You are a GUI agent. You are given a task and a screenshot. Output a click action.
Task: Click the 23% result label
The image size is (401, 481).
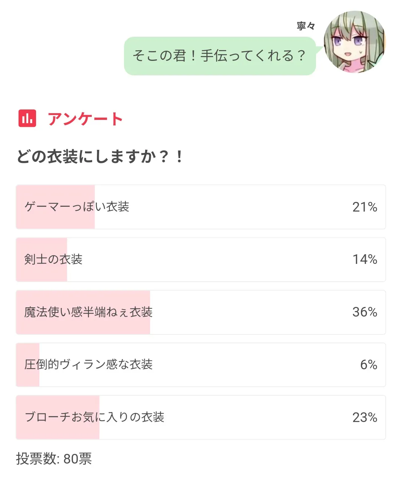click(365, 418)
